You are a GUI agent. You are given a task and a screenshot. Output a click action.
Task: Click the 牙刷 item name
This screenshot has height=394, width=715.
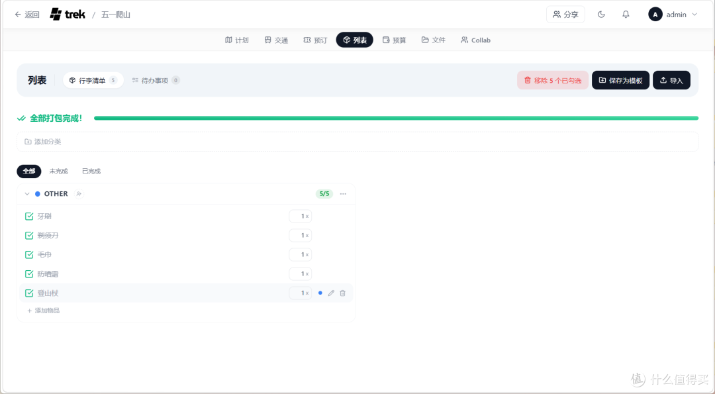(45, 216)
